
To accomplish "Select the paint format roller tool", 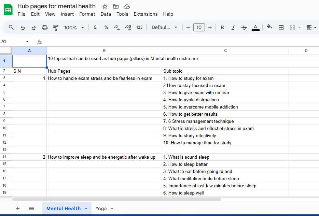I will [x=55, y=28].
